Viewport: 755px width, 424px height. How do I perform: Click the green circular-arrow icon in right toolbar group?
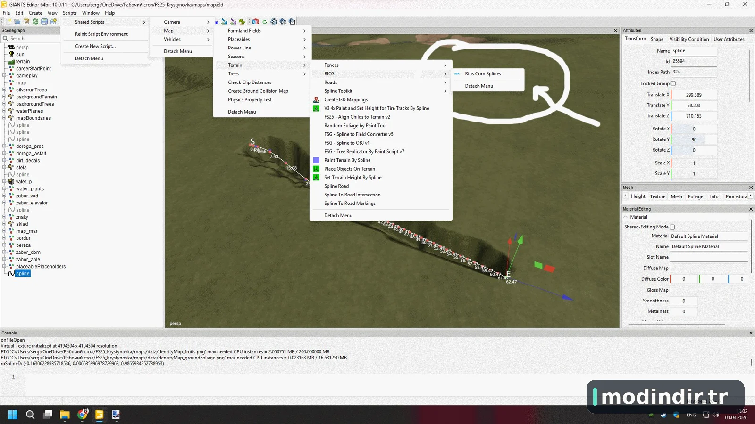coord(265,22)
